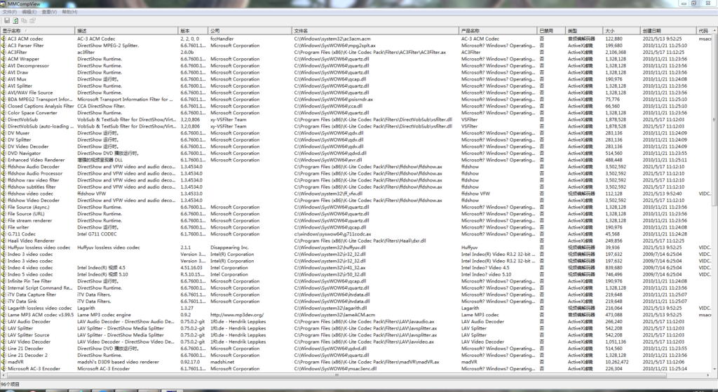This screenshot has height=392, width=718.
Task: Click the madshi.net company cell
Action: [222, 362]
